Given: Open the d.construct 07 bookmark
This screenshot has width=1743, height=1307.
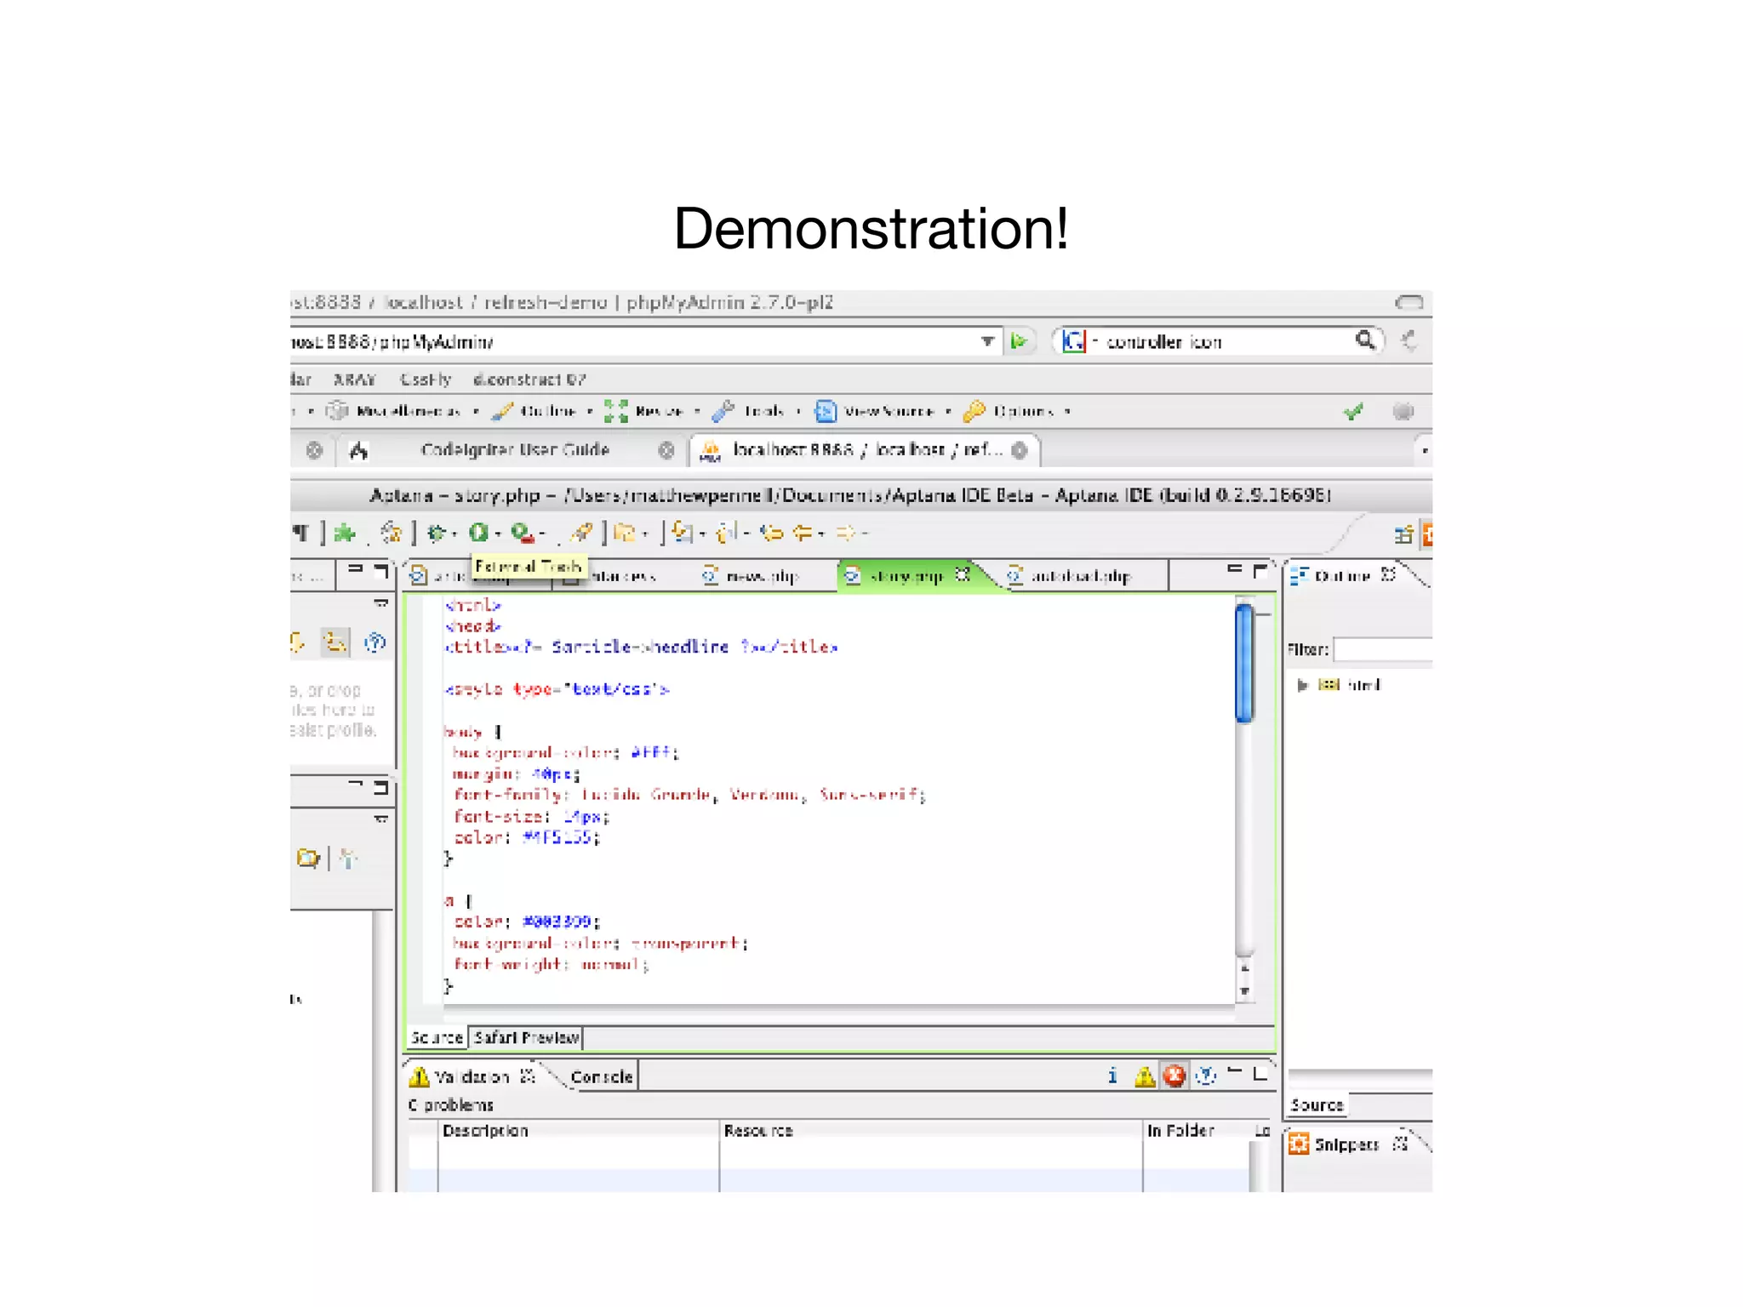Looking at the screenshot, I should [x=529, y=380].
